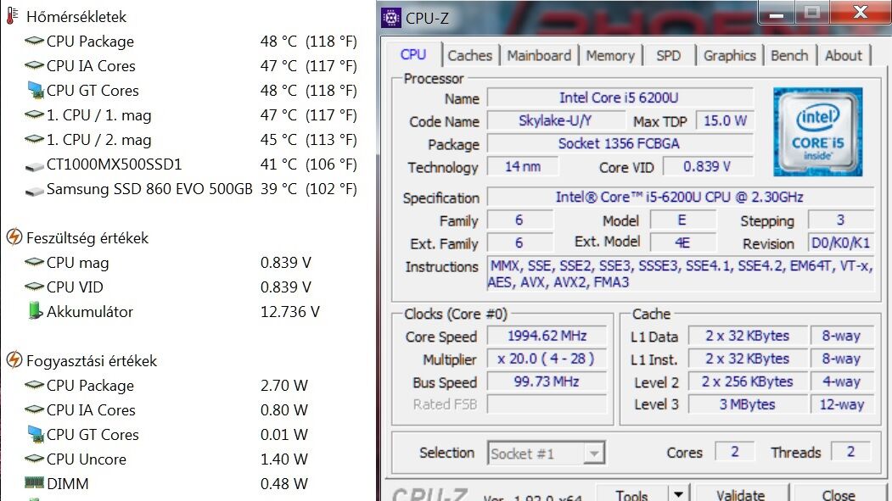Click the CPU GT Cores temperature monitor icon
Image resolution: width=892 pixels, height=501 pixels.
click(36, 90)
